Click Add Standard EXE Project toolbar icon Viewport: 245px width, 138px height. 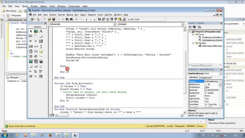point(32,19)
